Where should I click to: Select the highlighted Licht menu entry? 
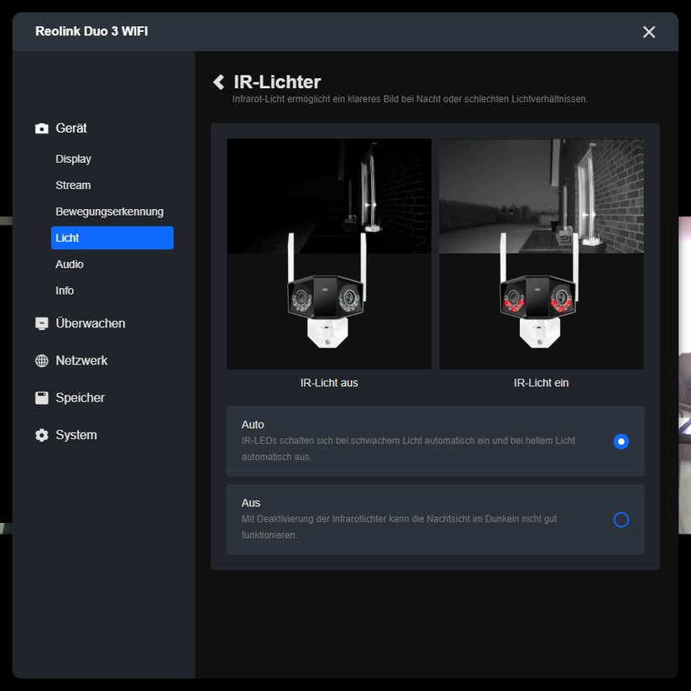(x=112, y=238)
